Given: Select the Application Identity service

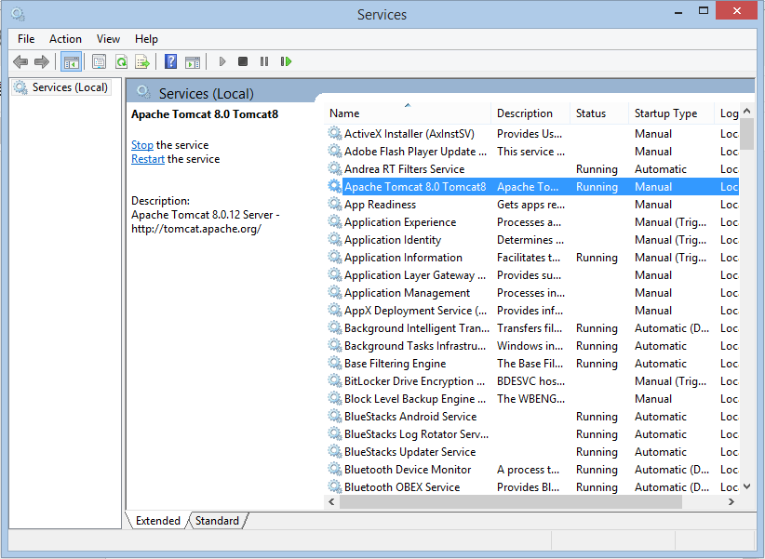Looking at the screenshot, I should point(531,239).
